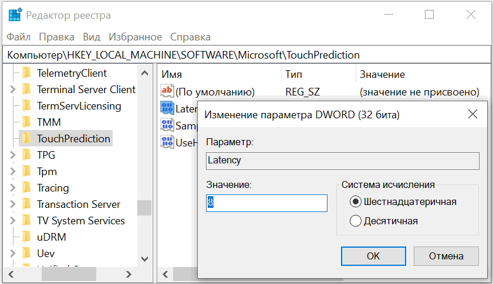Click the Значение column header
The height and width of the screenshot is (284, 493).
coord(423,74)
